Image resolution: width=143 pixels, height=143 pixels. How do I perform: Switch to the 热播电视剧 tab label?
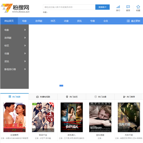click(45, 97)
